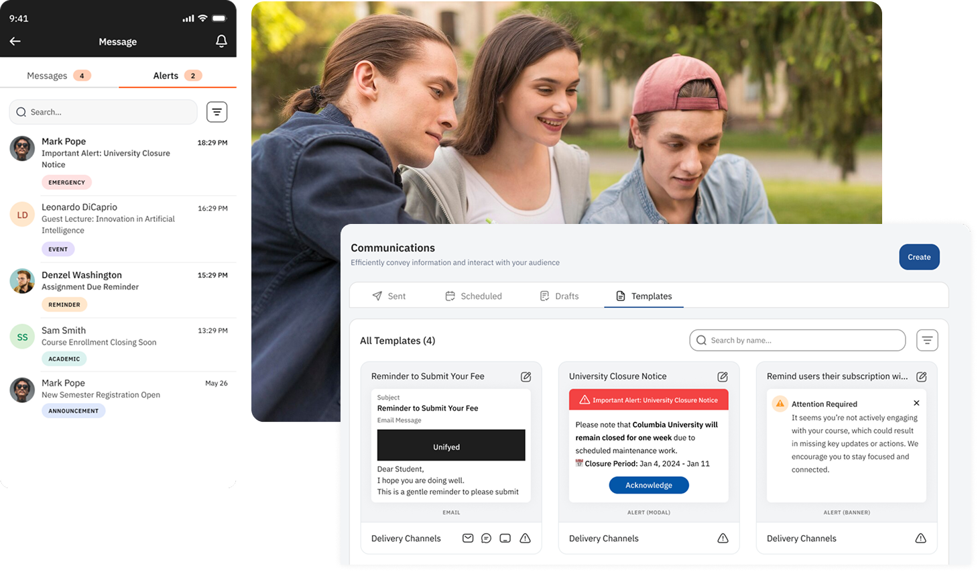Open notifications with the bell icon
Image resolution: width=978 pixels, height=572 pixels.
pyautogui.click(x=221, y=42)
